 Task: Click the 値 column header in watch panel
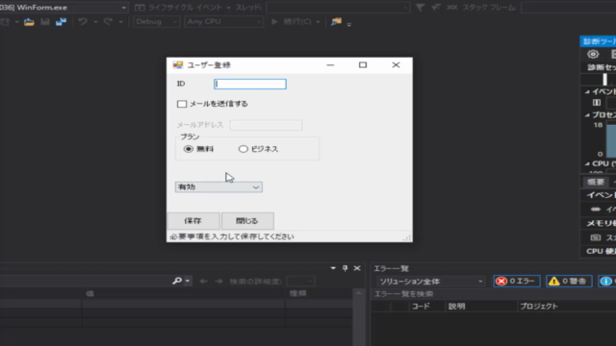click(x=90, y=293)
